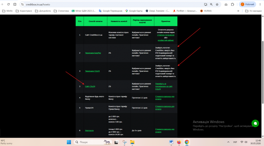Follow the сторінку погашення link

point(166,35)
